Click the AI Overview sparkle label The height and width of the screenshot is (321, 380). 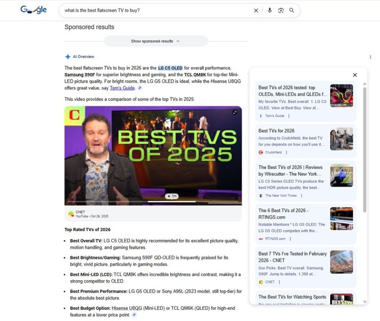click(79, 57)
